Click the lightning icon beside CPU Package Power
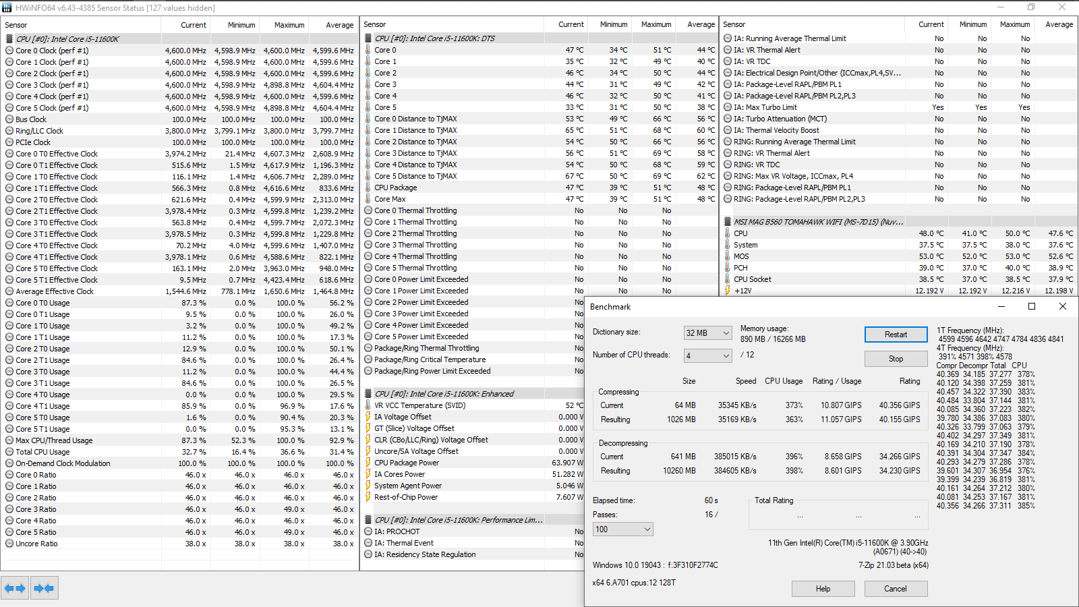1079x607 pixels. [368, 463]
